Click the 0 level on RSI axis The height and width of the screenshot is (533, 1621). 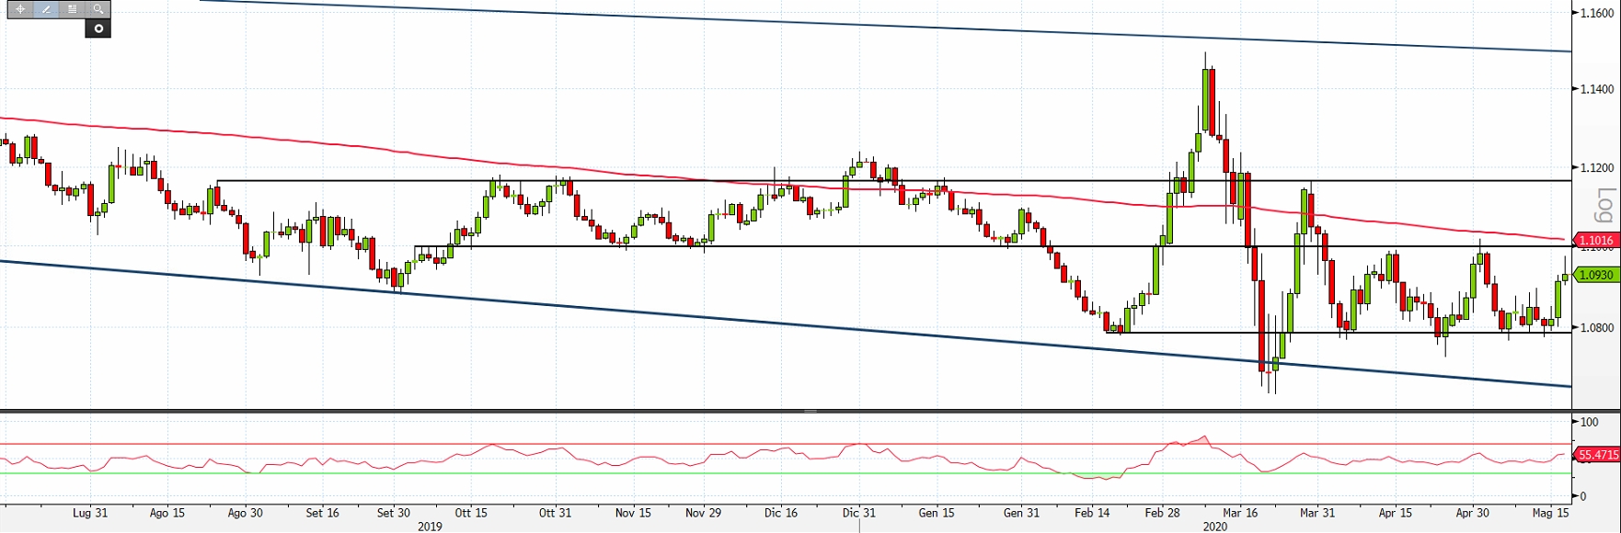pos(1583,496)
